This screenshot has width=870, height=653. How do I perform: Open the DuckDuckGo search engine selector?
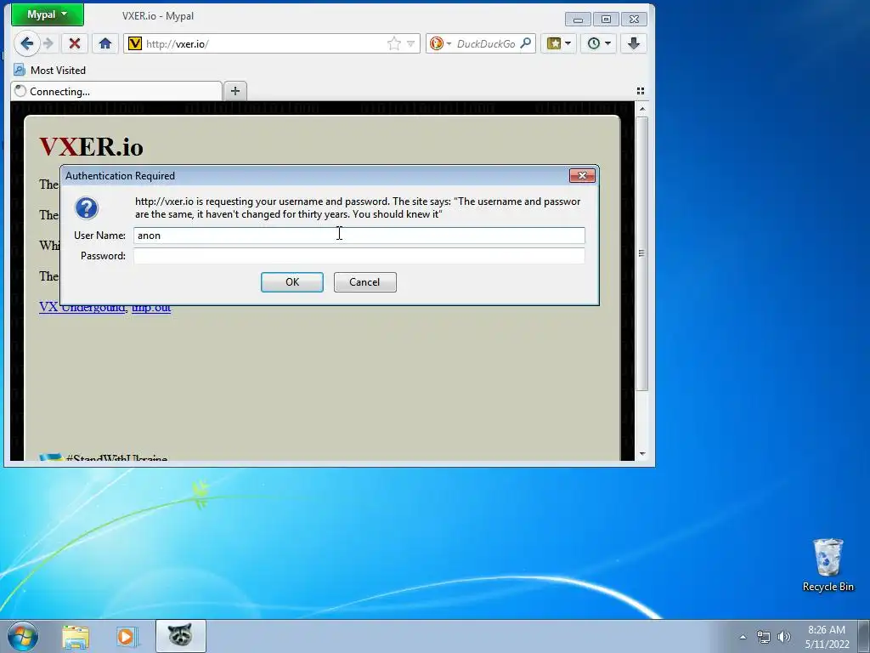coord(441,43)
